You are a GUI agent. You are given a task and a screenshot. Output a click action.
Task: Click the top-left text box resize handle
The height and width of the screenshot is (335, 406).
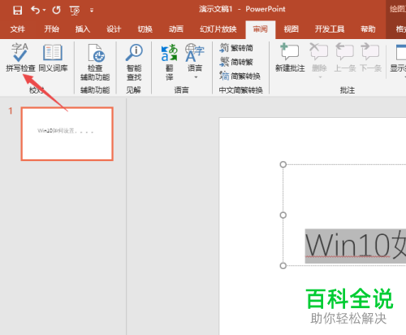tap(283, 164)
